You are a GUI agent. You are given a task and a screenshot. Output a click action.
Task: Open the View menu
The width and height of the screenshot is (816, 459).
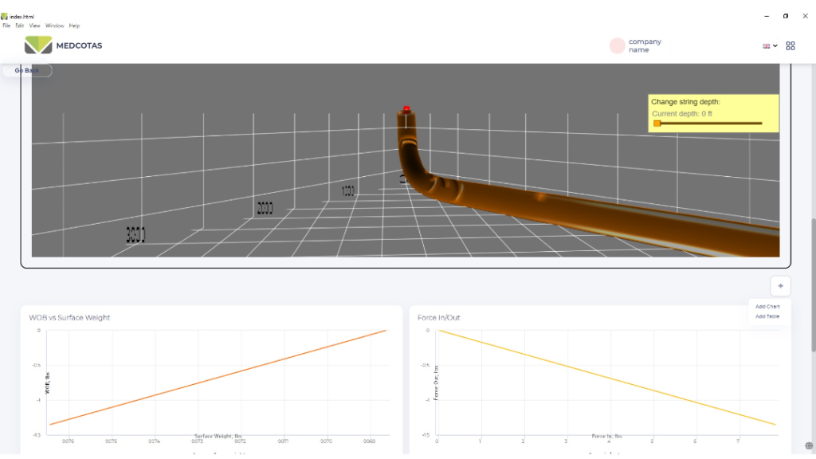click(34, 25)
